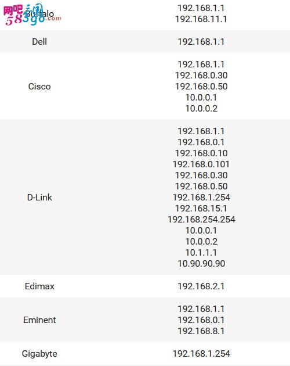Select the Dell brand cell
Viewport: 290px width, 366px height.
point(39,42)
